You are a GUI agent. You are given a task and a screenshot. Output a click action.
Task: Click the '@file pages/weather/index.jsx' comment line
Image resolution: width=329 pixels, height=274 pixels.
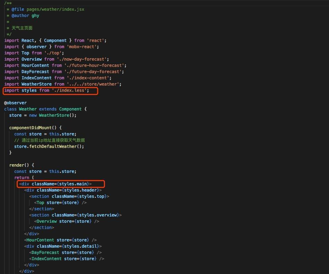(x=45, y=9)
